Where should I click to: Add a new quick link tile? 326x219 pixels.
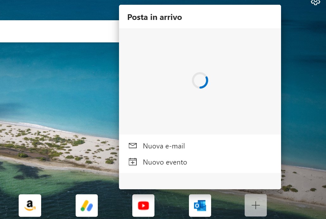(x=256, y=205)
